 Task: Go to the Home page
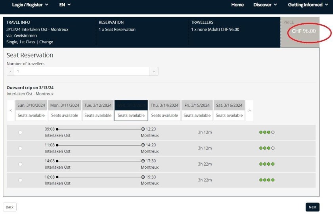click(x=237, y=5)
